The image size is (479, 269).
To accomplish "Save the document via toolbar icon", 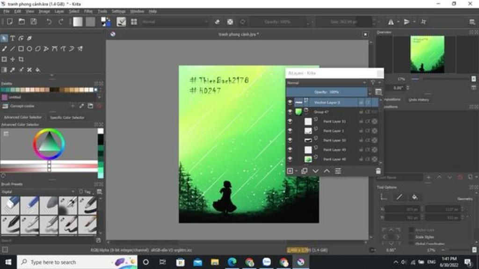I will (x=33, y=22).
